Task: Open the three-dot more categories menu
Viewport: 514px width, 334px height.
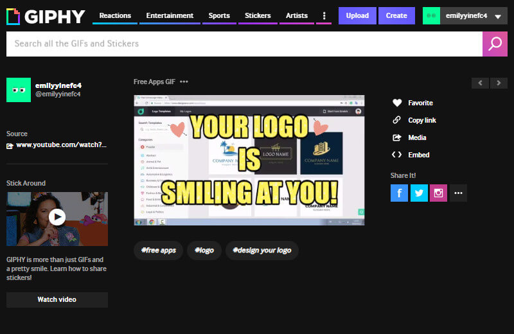Action: point(324,15)
